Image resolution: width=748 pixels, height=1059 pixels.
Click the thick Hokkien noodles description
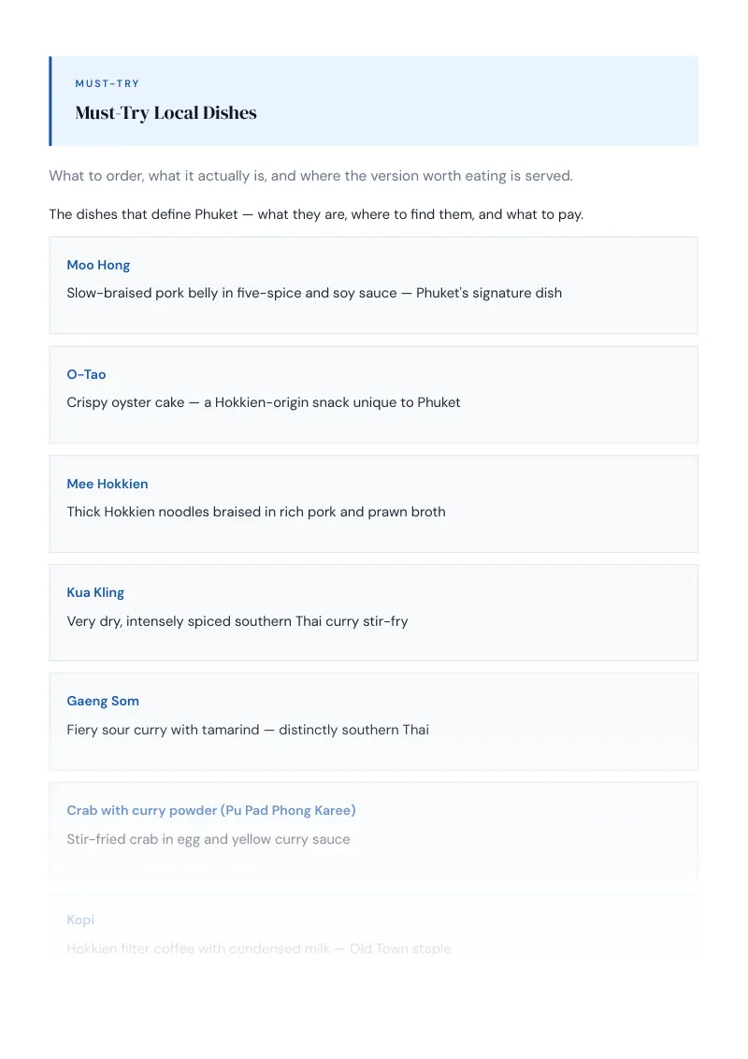[x=256, y=512]
